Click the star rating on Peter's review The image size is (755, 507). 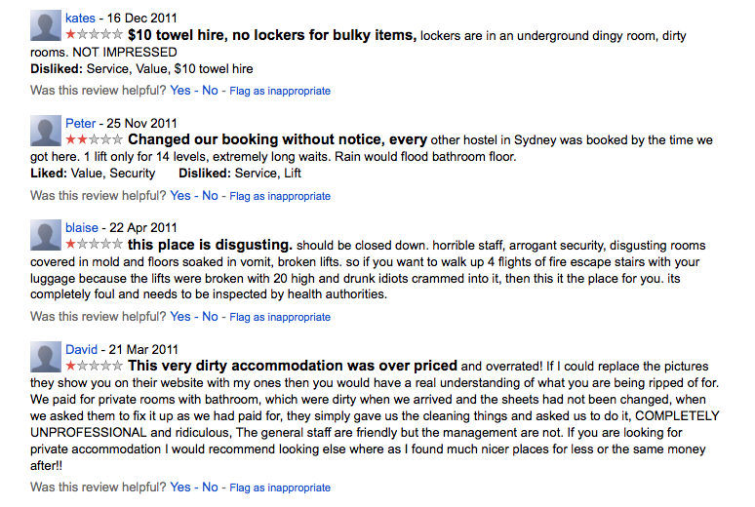[94, 139]
